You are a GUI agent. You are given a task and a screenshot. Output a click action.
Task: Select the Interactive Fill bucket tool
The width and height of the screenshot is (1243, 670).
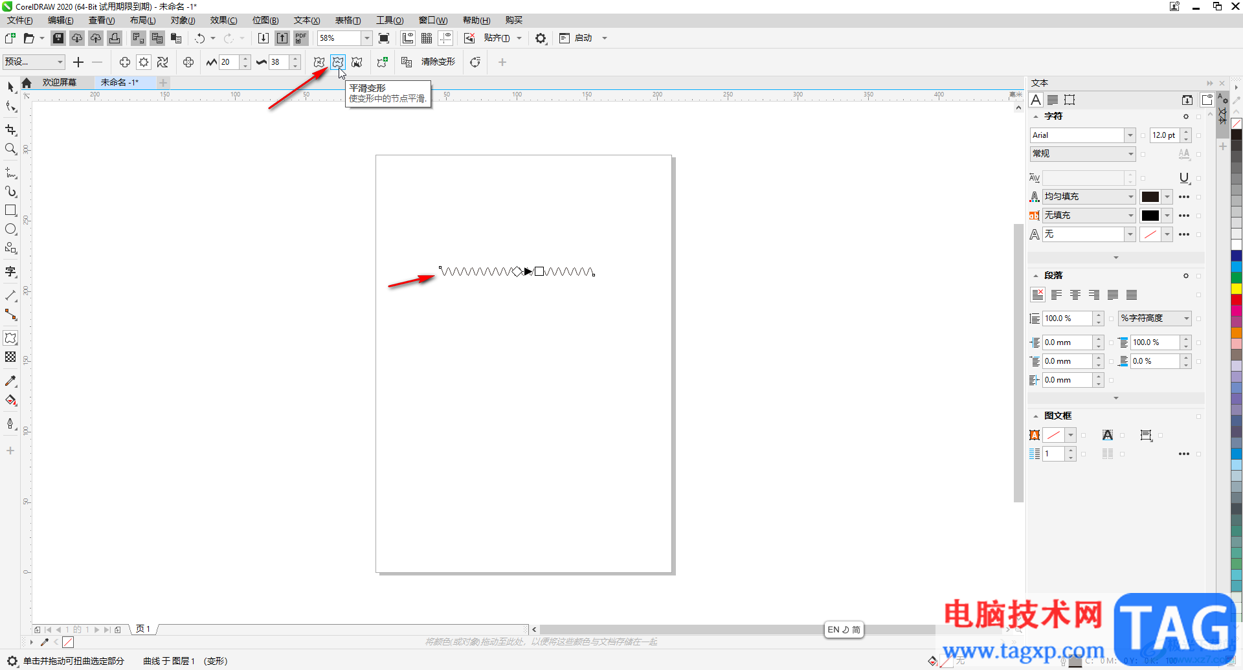10,400
